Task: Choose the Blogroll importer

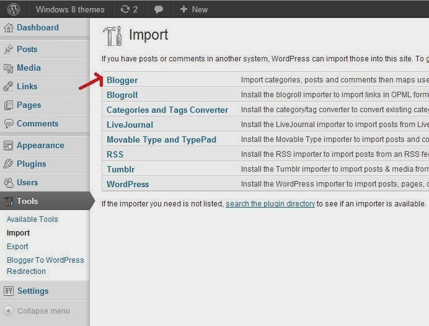Action: click(122, 95)
